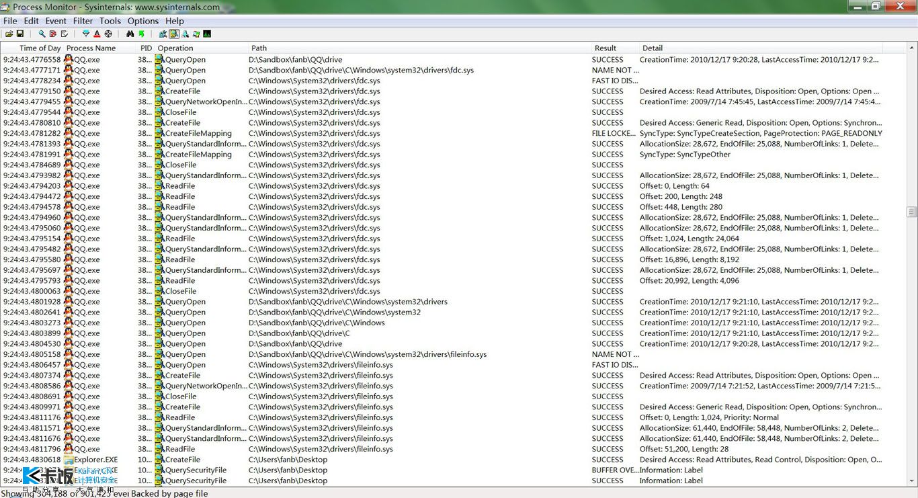Click the Include Process From Window target icon

108,34
